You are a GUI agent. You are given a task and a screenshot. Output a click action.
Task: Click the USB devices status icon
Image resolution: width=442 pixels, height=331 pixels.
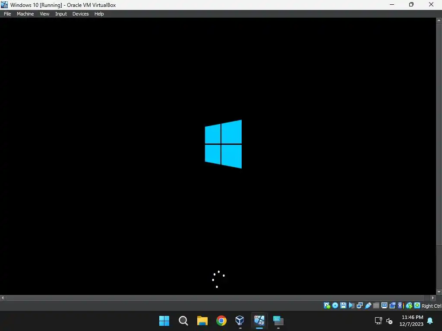[368, 306]
